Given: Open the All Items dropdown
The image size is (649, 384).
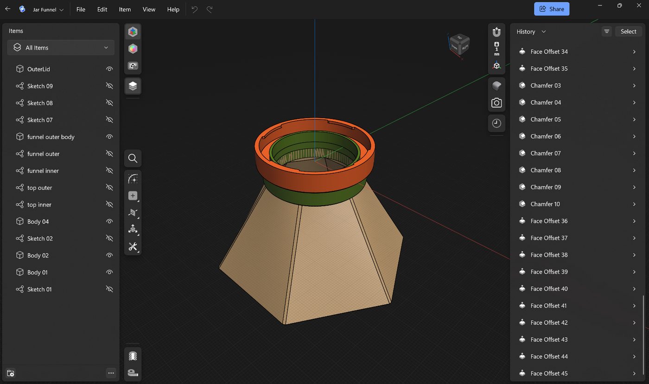Looking at the screenshot, I should click(x=61, y=48).
